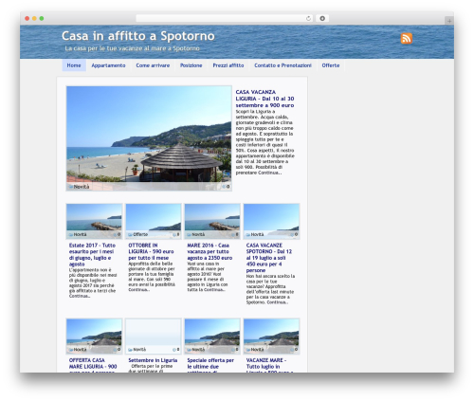This screenshot has width=474, height=401.
Task: Open comment count on Settembre in Liguria thumbnail
Action: pyautogui.click(x=176, y=350)
